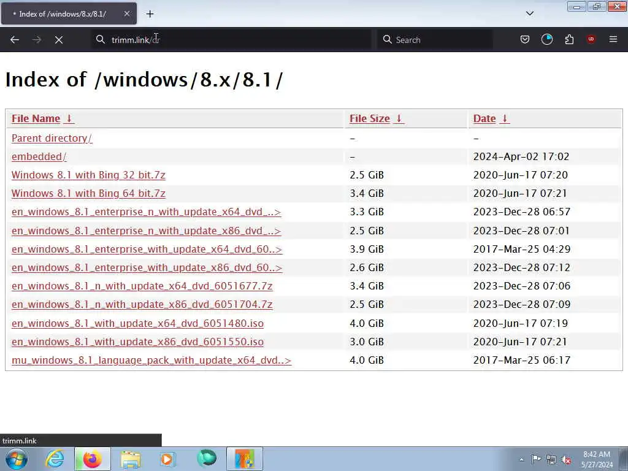628x471 pixels.
Task: Click the Firefox taskbar icon
Action: click(93, 459)
